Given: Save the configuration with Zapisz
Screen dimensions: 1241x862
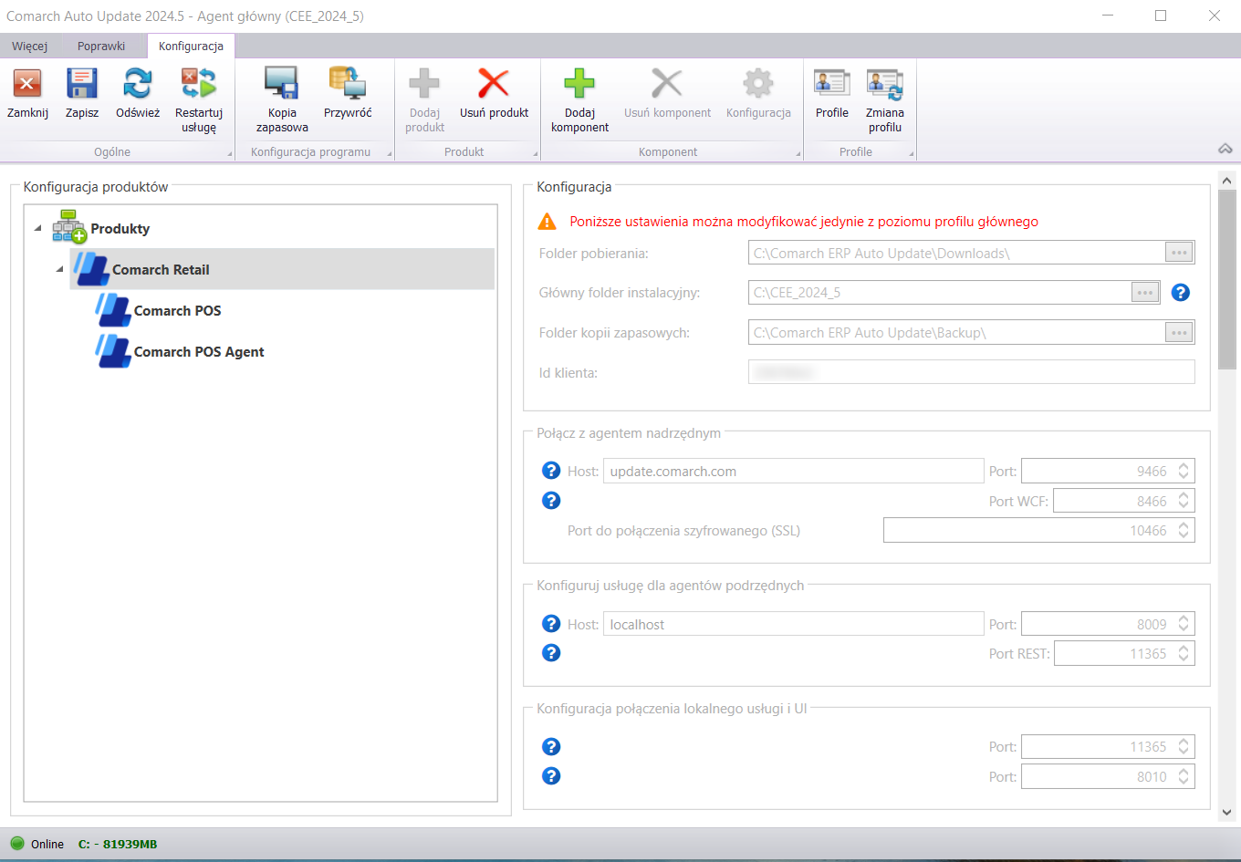Looking at the screenshot, I should pos(82,84).
